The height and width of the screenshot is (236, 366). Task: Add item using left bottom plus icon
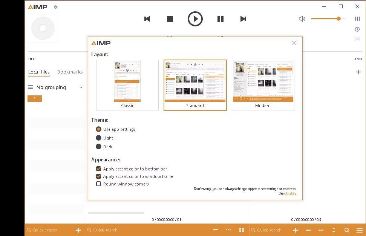[78, 230]
